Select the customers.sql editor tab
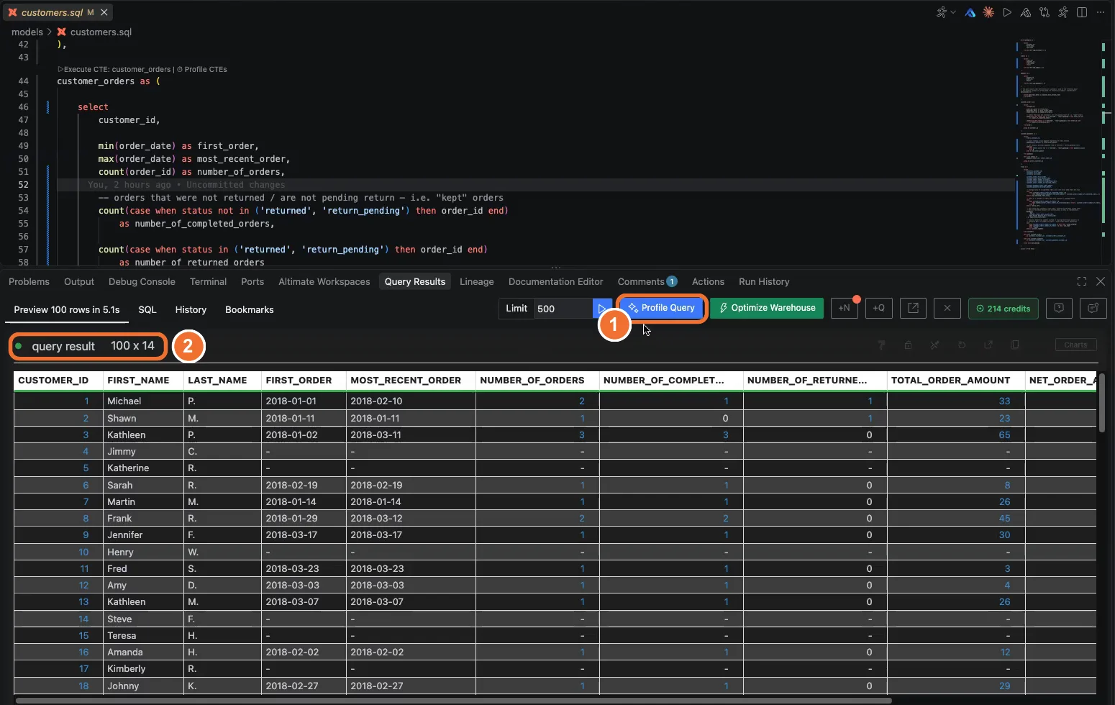The image size is (1115, 705). pyautogui.click(x=58, y=12)
